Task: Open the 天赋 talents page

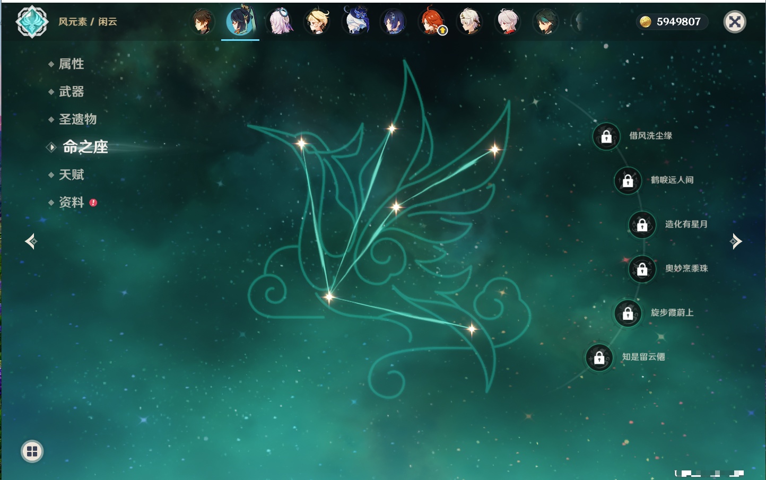Action: pos(71,174)
